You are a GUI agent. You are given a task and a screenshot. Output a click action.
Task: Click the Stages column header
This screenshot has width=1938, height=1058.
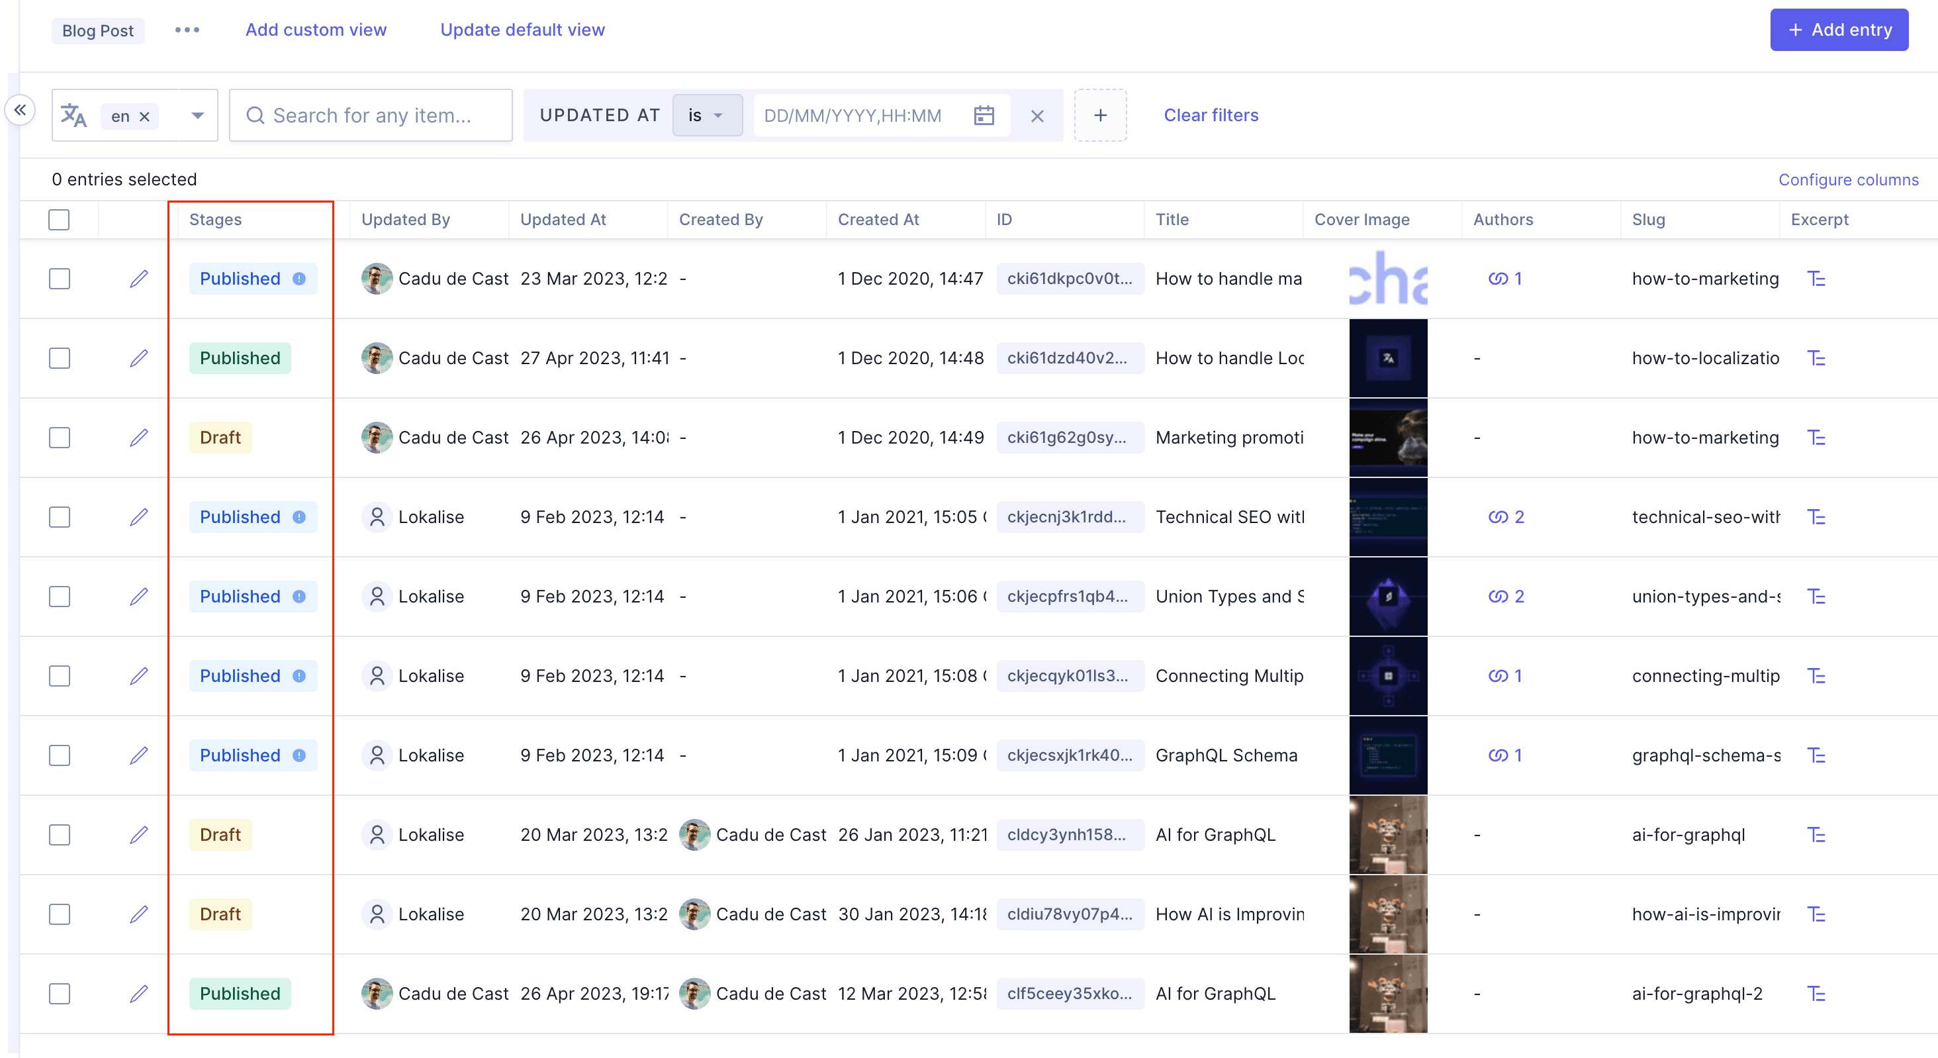[x=215, y=220]
